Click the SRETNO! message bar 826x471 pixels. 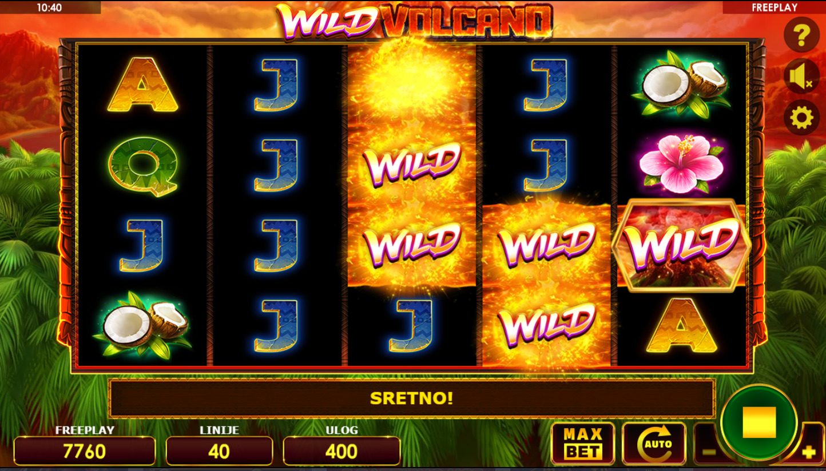pyautogui.click(x=411, y=398)
